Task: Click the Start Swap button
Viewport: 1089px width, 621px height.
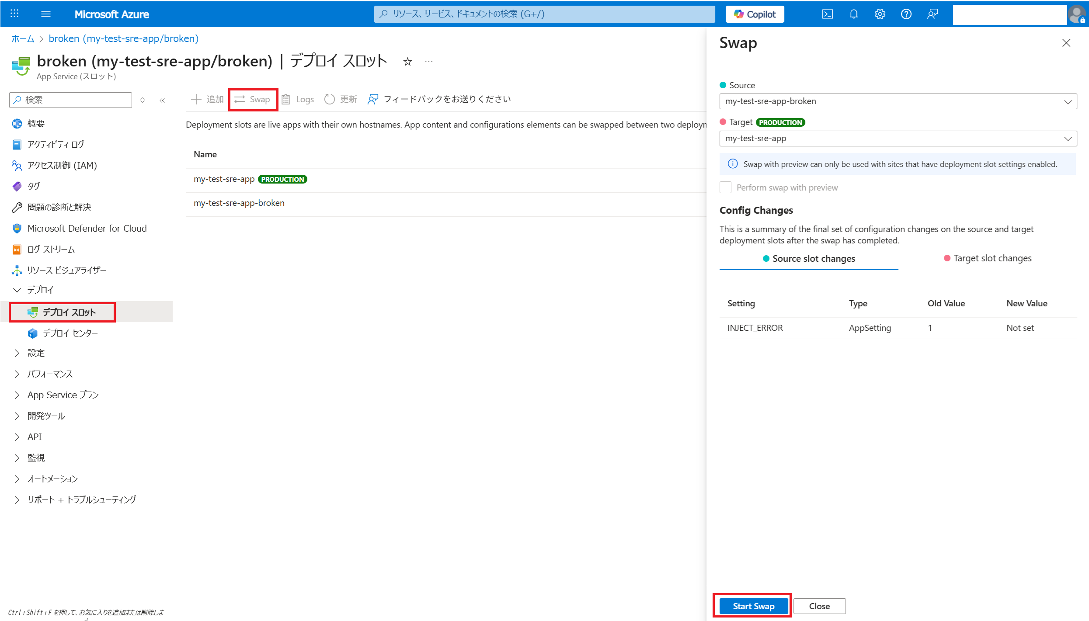Action: coord(754,606)
